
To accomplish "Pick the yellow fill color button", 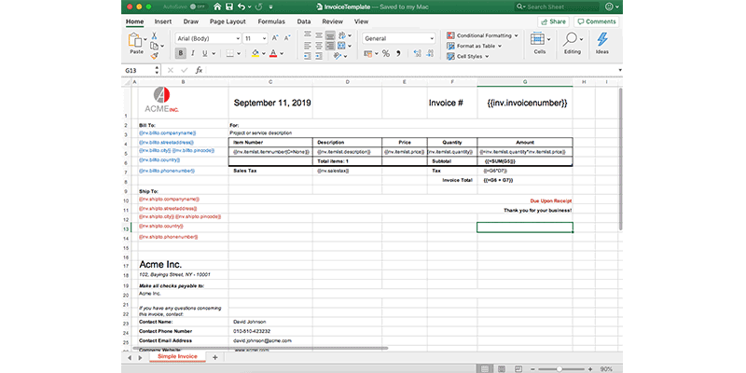I will coord(256,54).
